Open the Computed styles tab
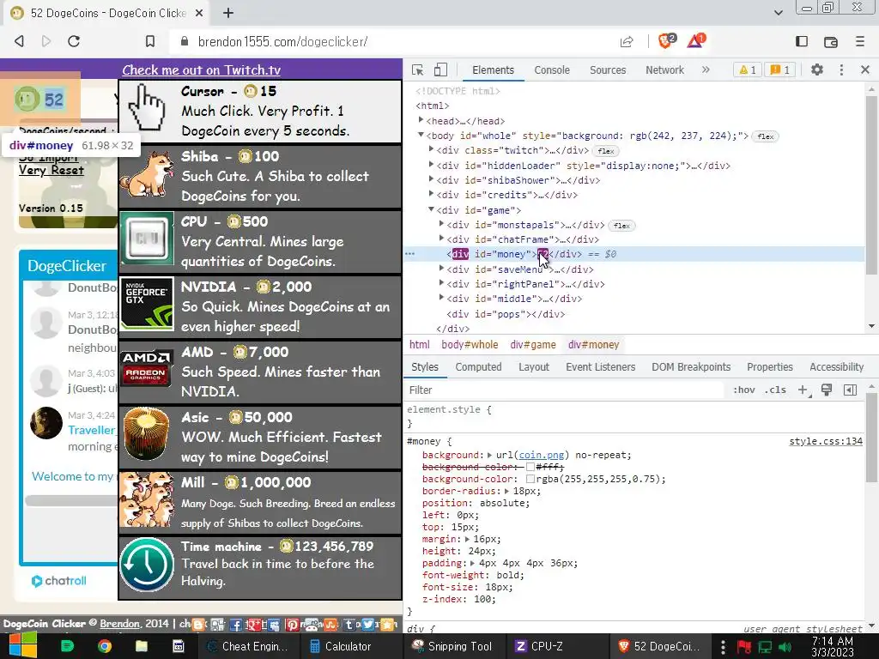 478,367
